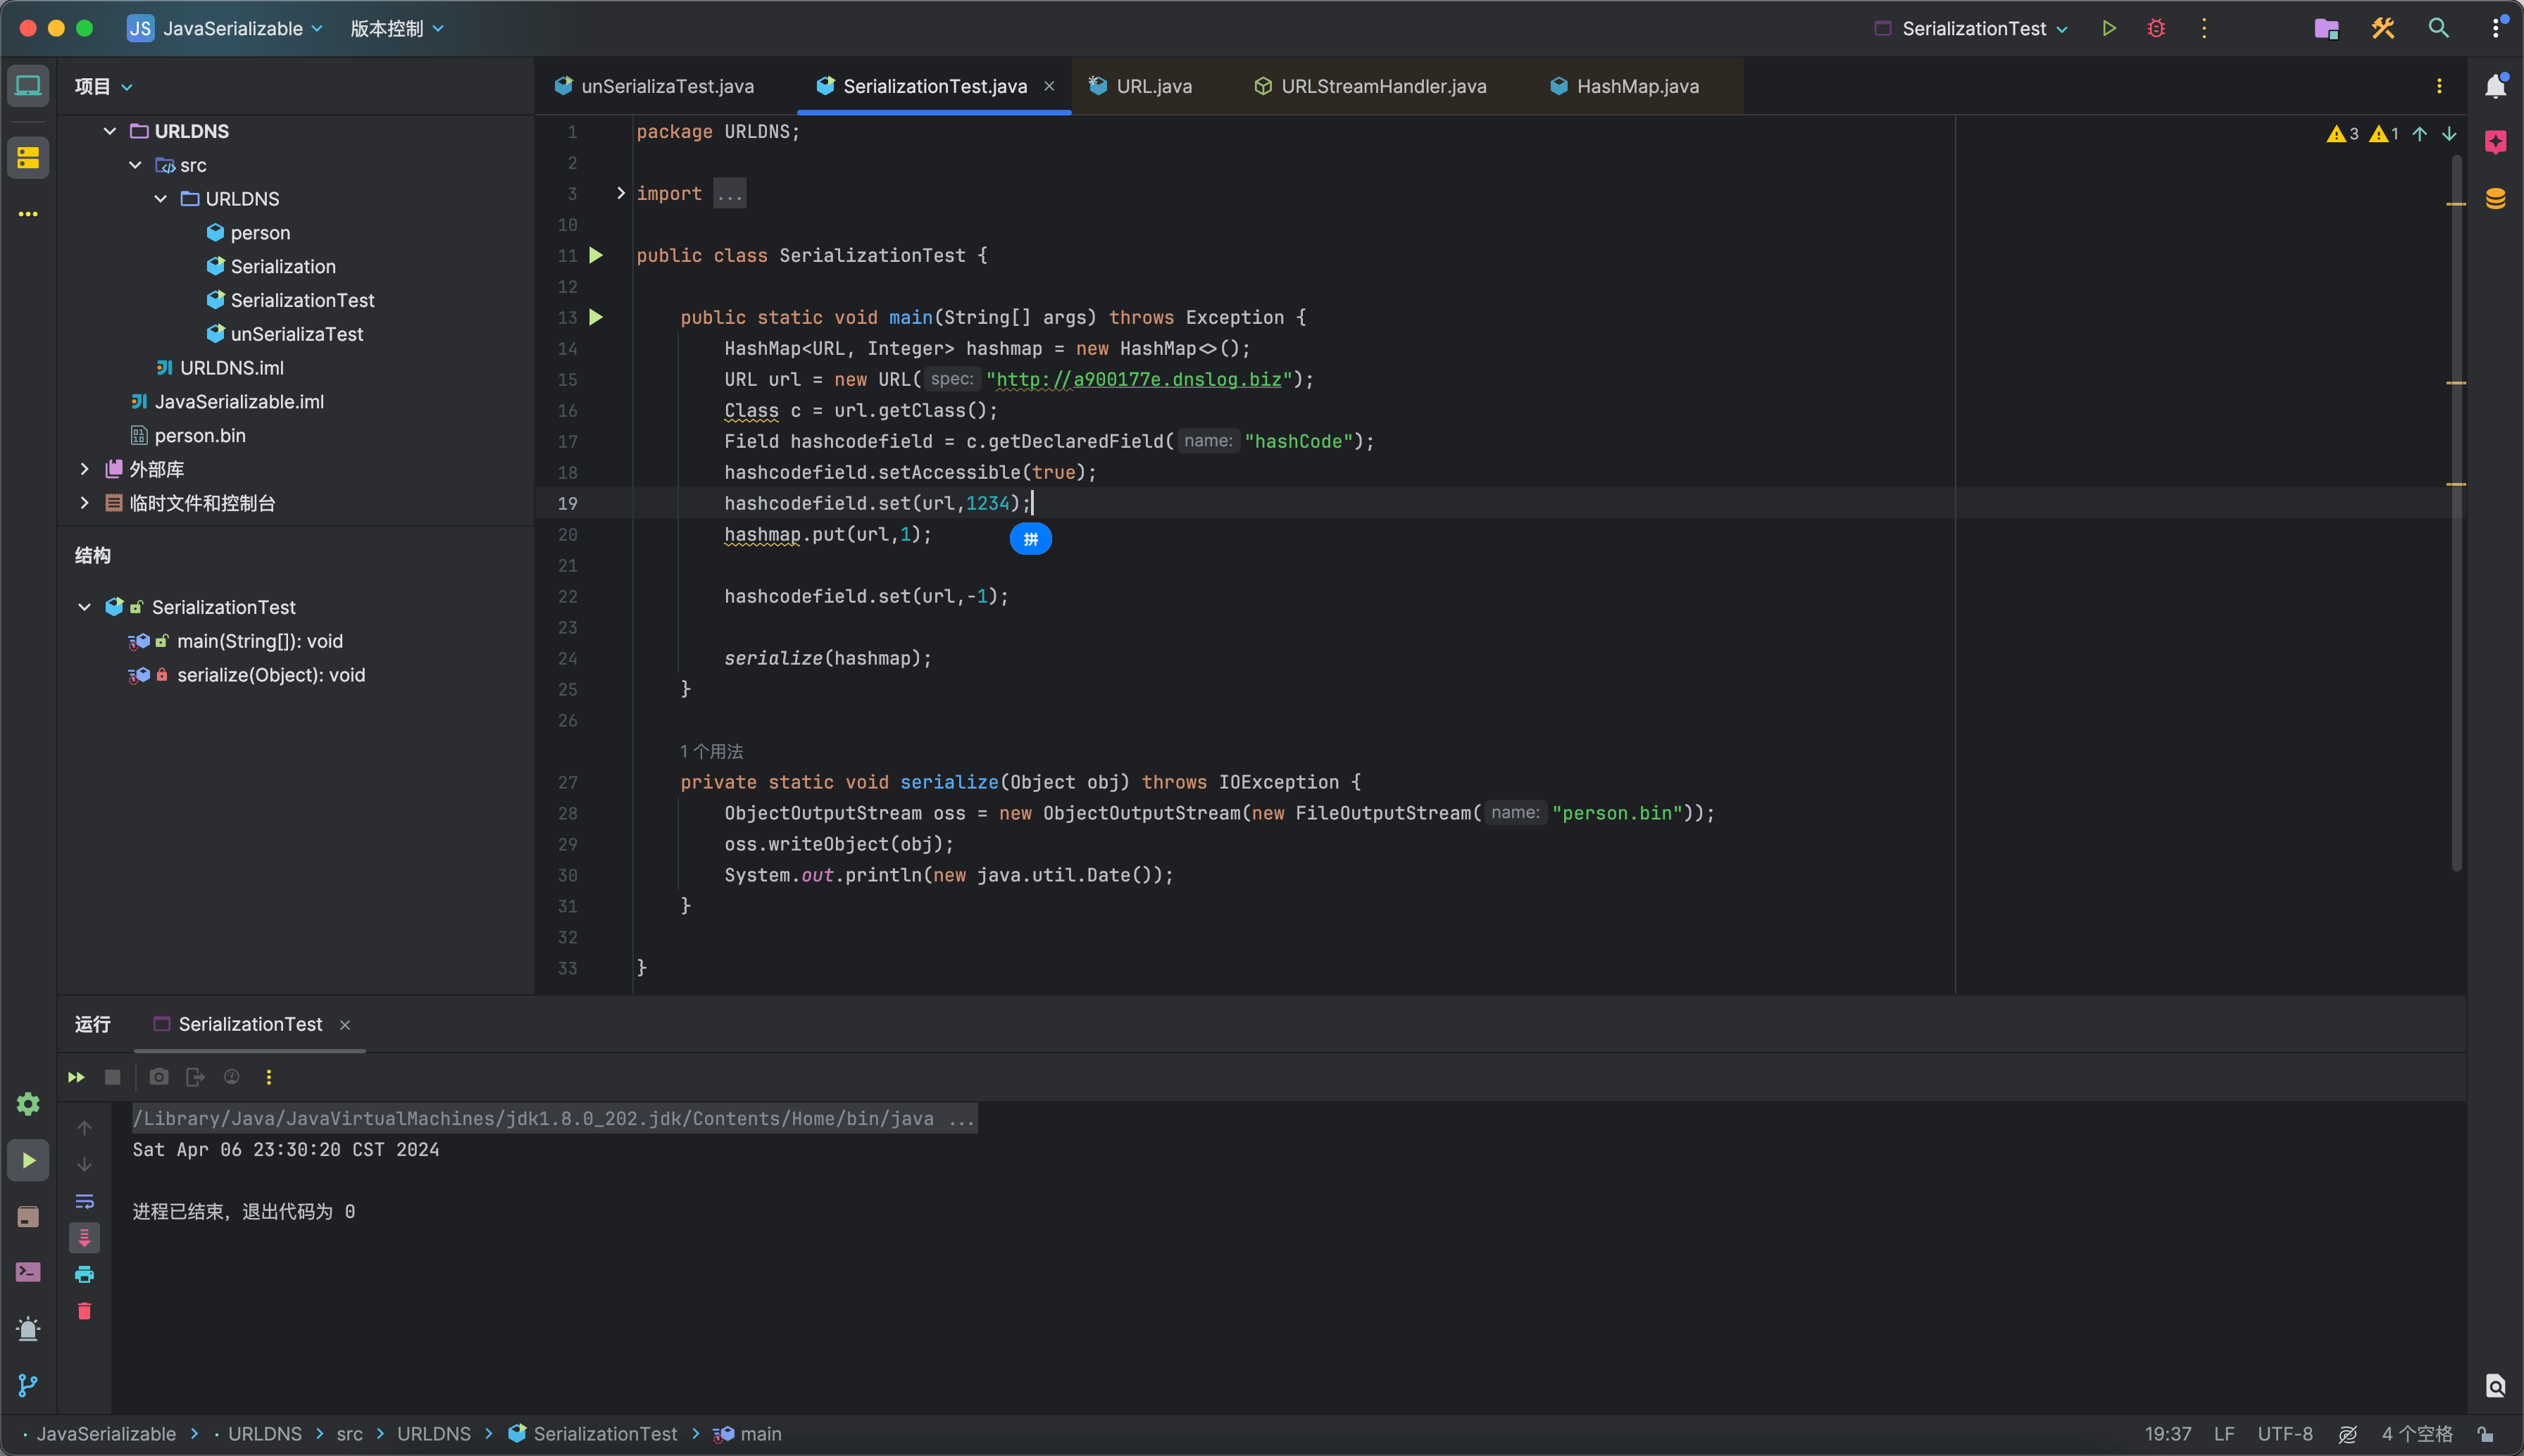
Task: Open the Structure tool window icon
Action: click(x=28, y=158)
